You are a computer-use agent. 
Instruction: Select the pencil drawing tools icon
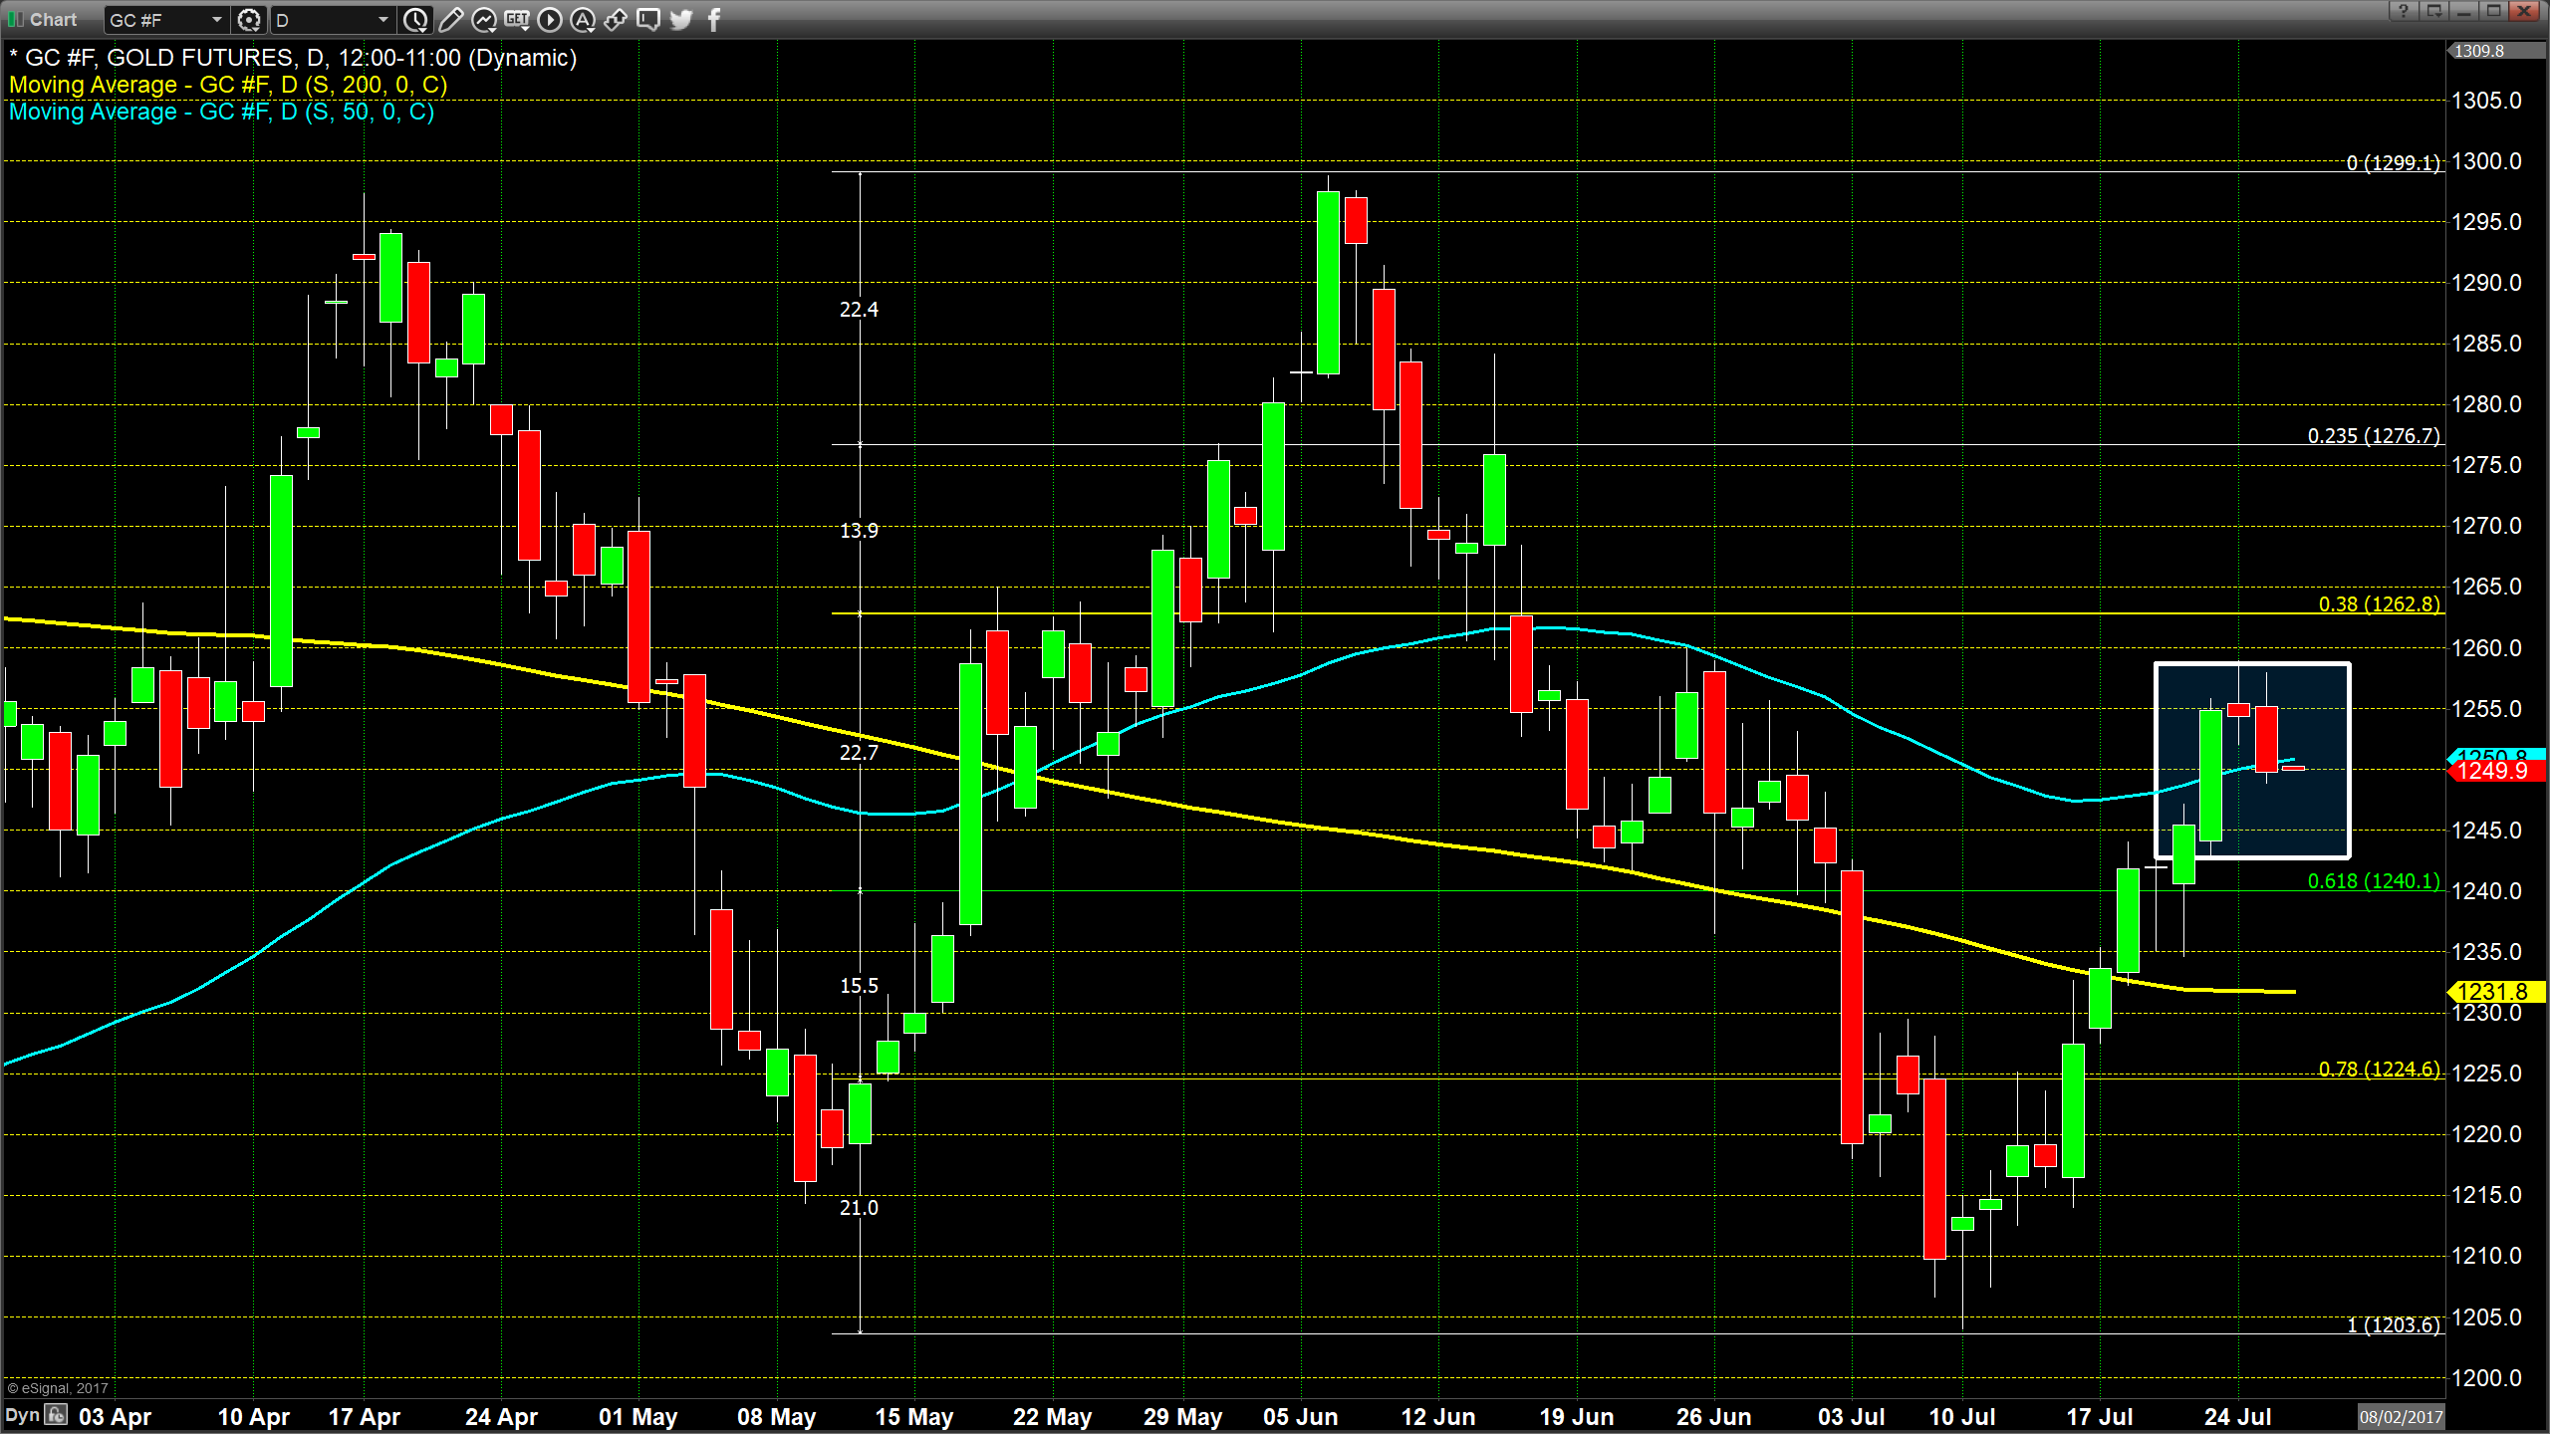pyautogui.click(x=450, y=19)
